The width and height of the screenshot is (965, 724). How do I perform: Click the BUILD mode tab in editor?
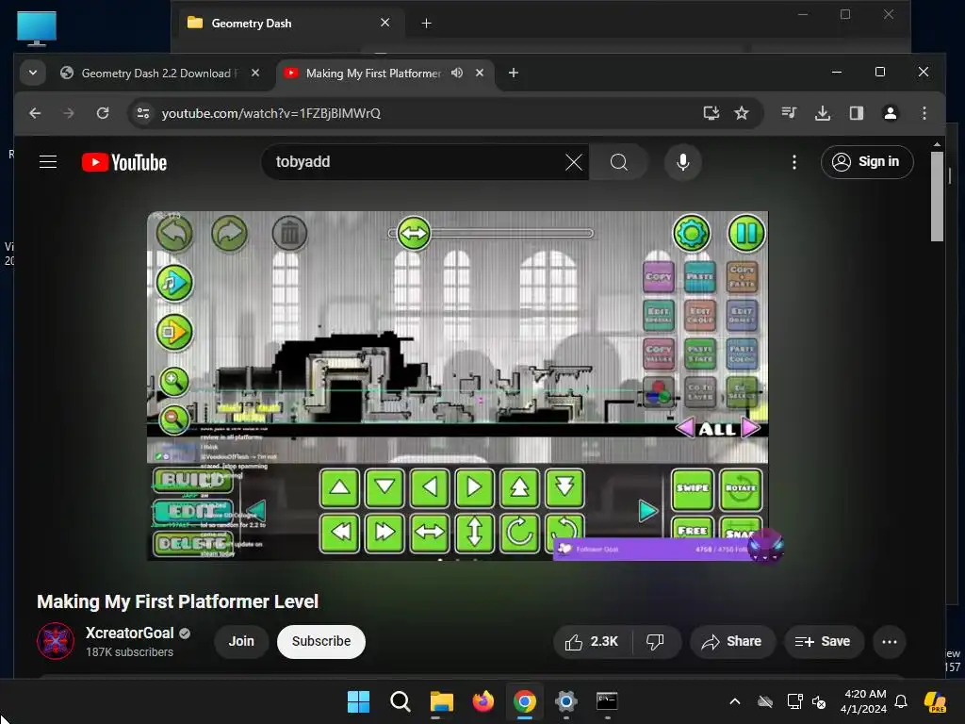point(192,480)
